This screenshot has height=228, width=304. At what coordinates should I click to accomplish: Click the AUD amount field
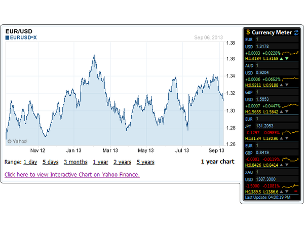click(277, 65)
